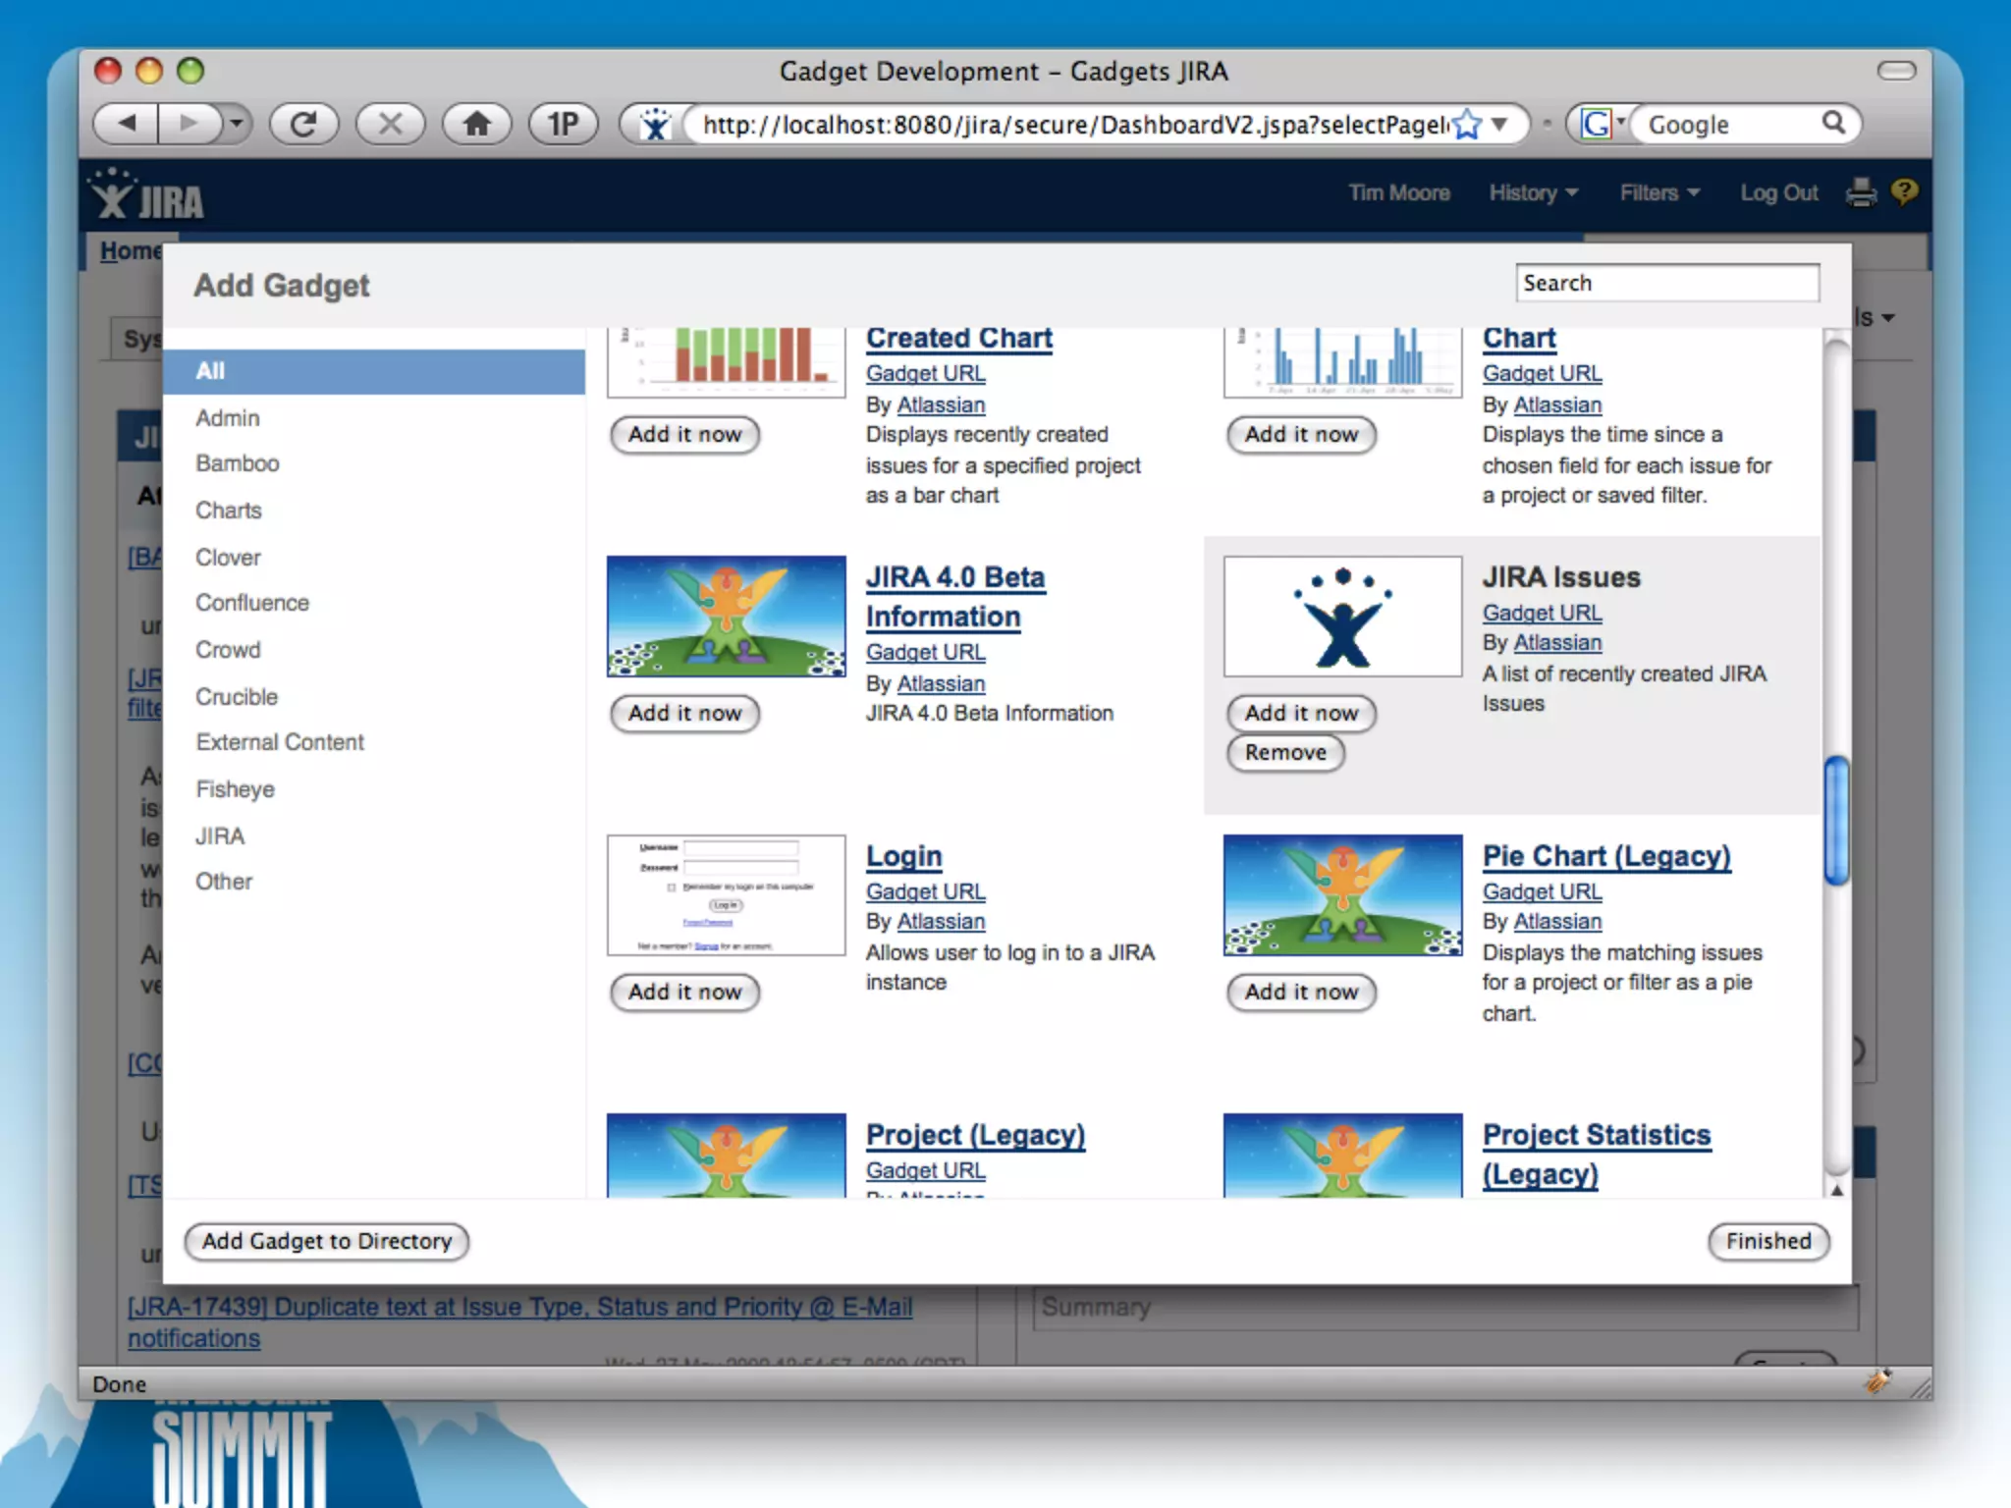Open the Login gadget title link

903,856
